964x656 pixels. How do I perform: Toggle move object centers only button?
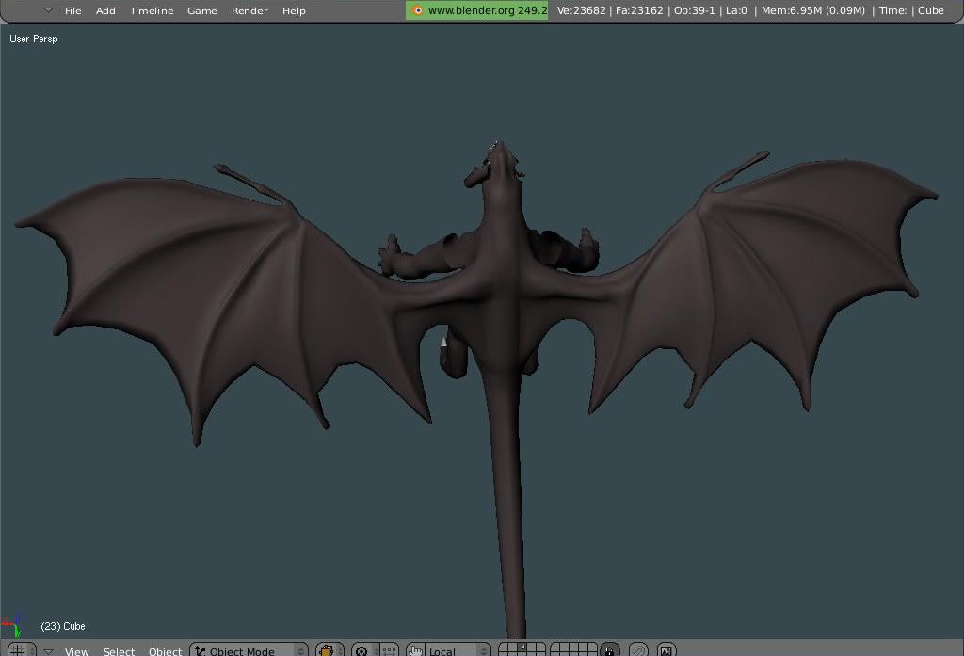pos(388,650)
